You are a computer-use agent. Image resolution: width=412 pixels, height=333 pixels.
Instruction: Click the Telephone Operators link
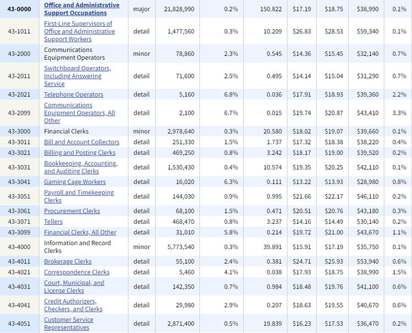[74, 94]
